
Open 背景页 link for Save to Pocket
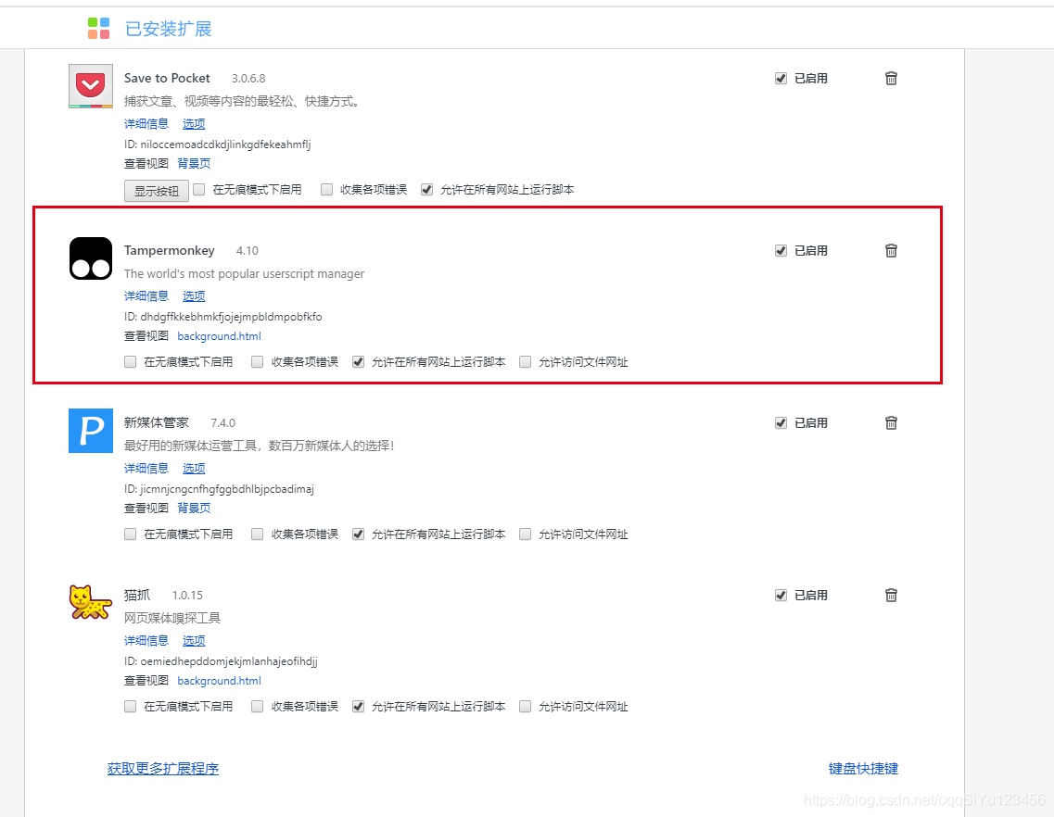pyautogui.click(x=195, y=163)
